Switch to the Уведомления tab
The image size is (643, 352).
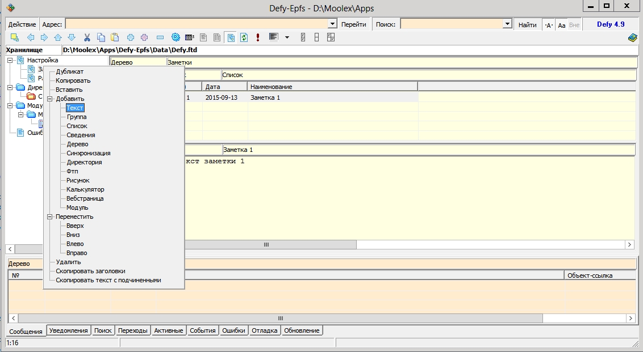point(68,330)
